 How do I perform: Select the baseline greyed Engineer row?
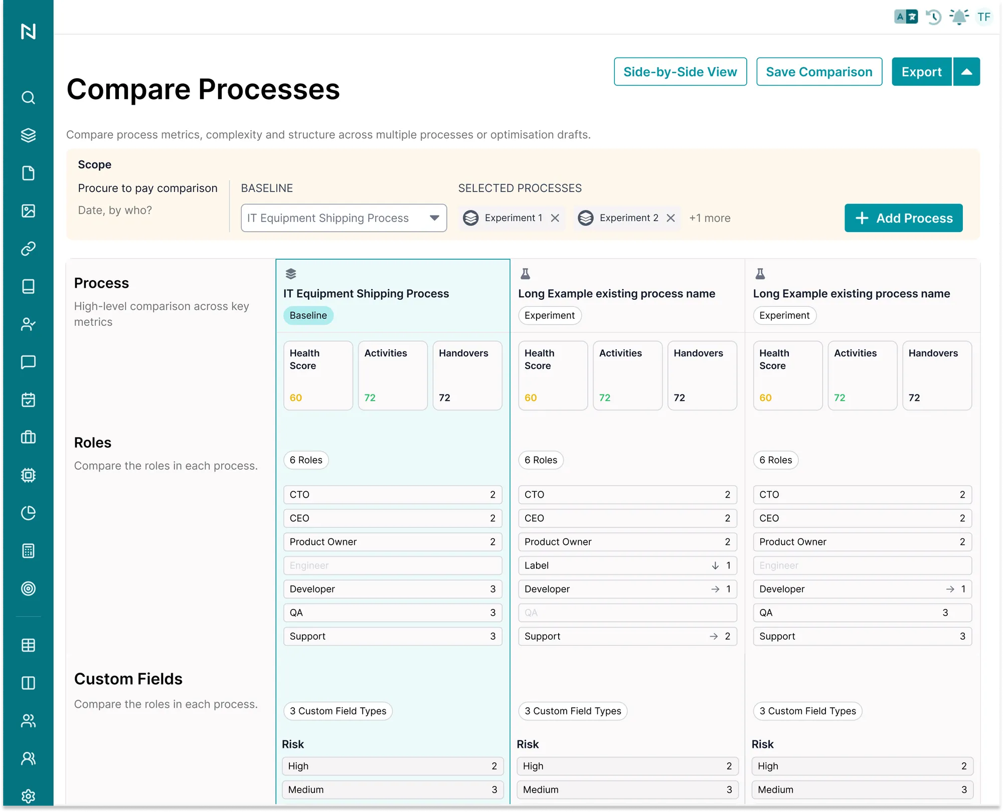[x=393, y=565]
